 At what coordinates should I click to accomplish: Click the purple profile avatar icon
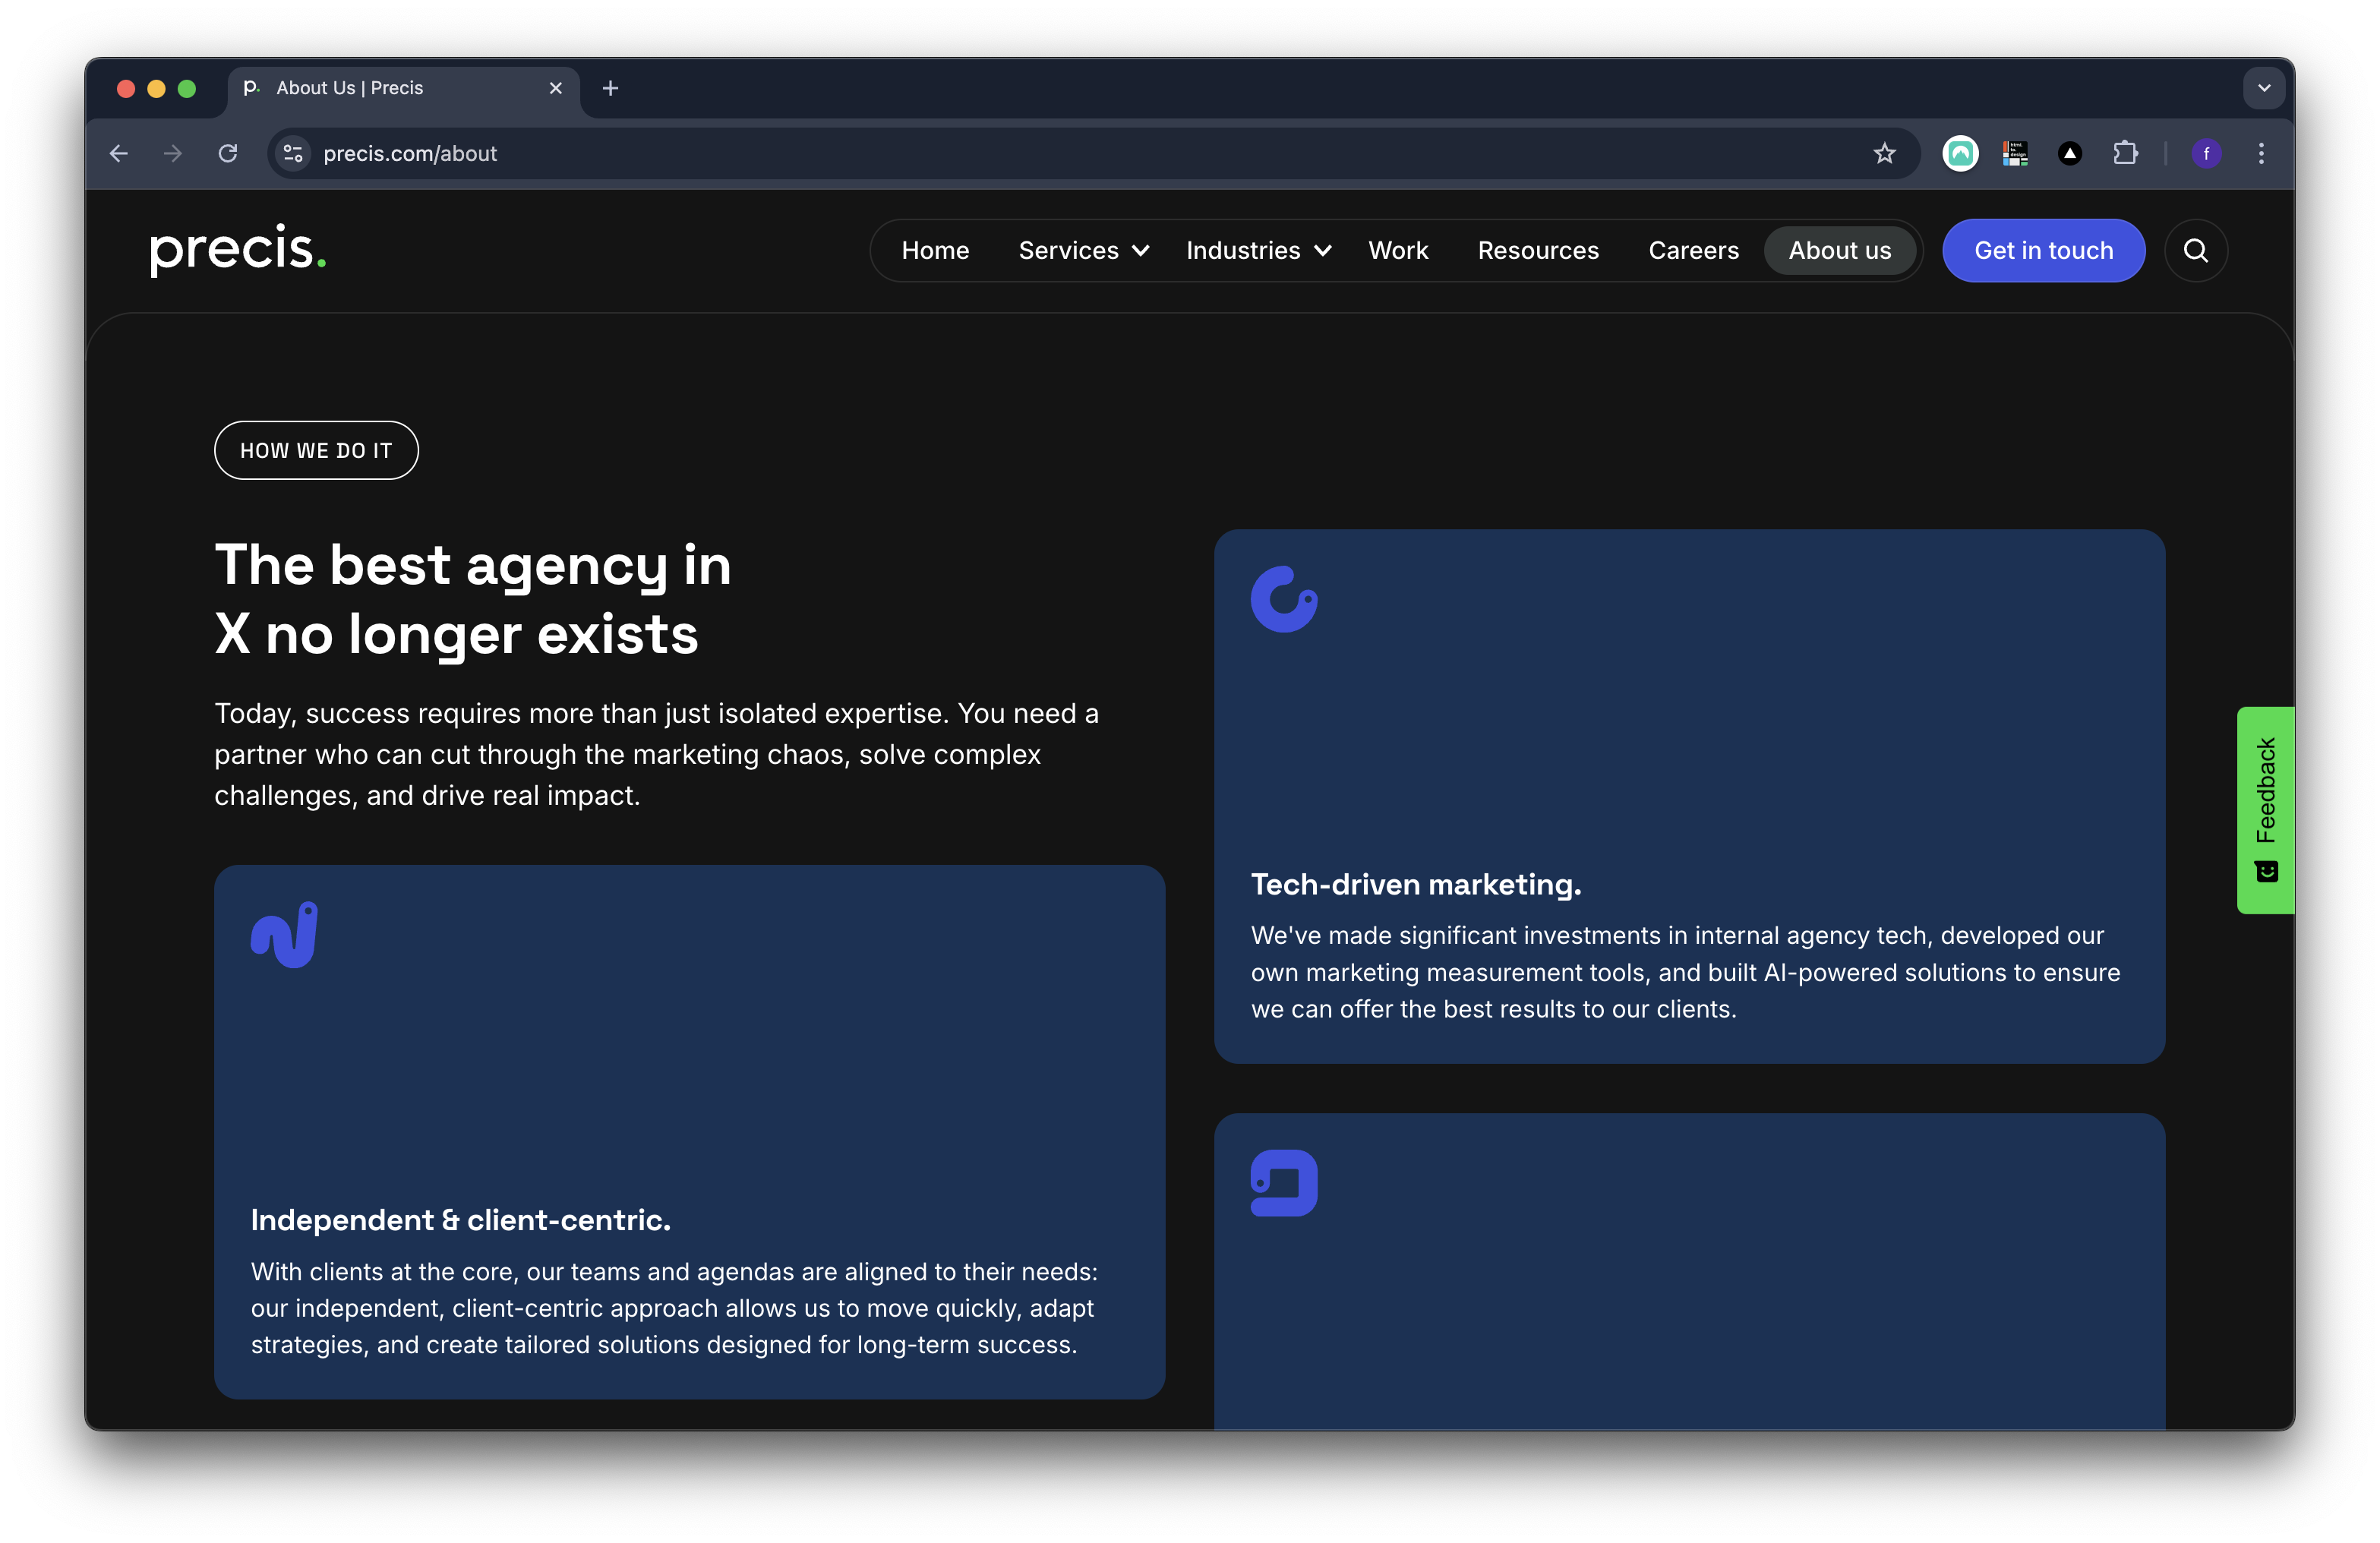point(2206,153)
